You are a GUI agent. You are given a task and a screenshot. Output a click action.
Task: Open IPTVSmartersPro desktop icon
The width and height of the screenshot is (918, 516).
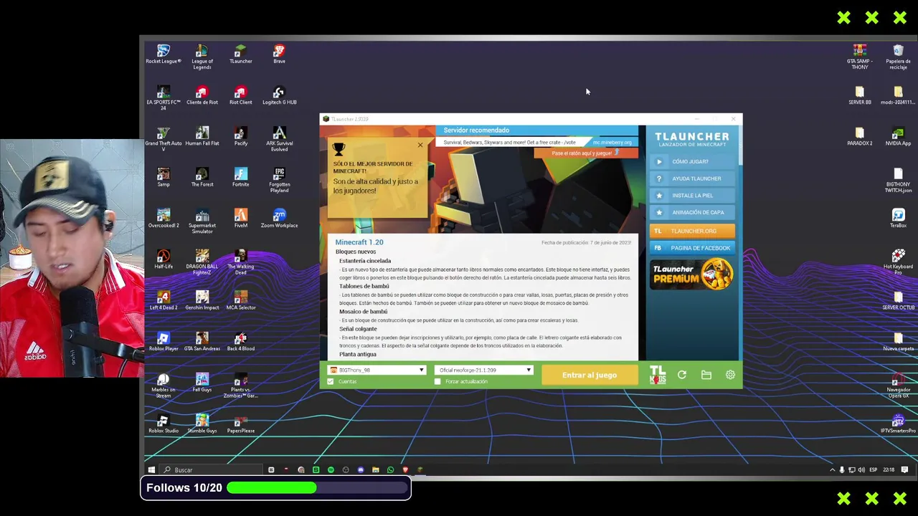tap(898, 424)
